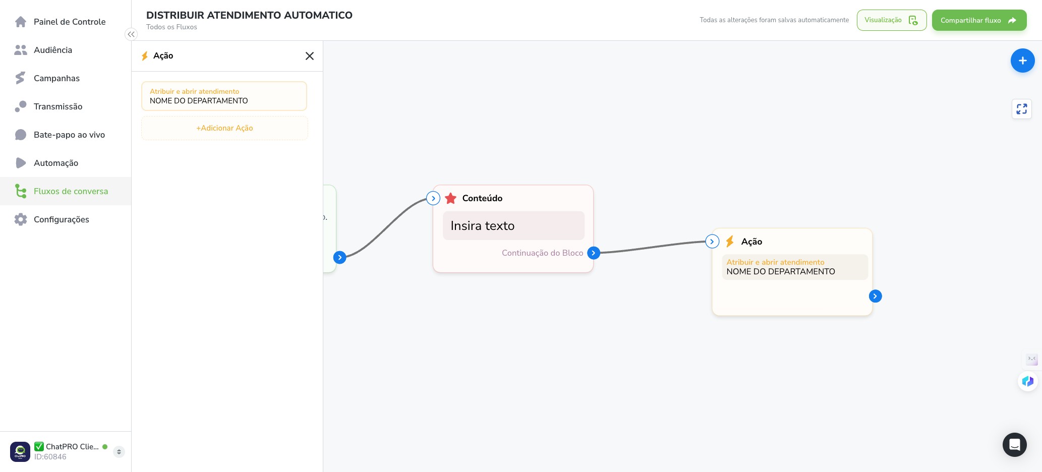Expand the ChatPRO account switcher arrows
The height and width of the screenshot is (472, 1042).
[119, 452]
